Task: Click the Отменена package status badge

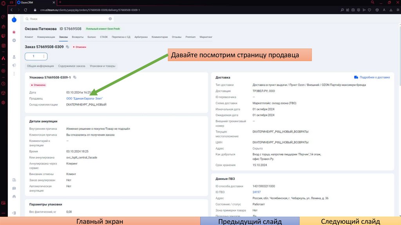Action: pos(38,85)
